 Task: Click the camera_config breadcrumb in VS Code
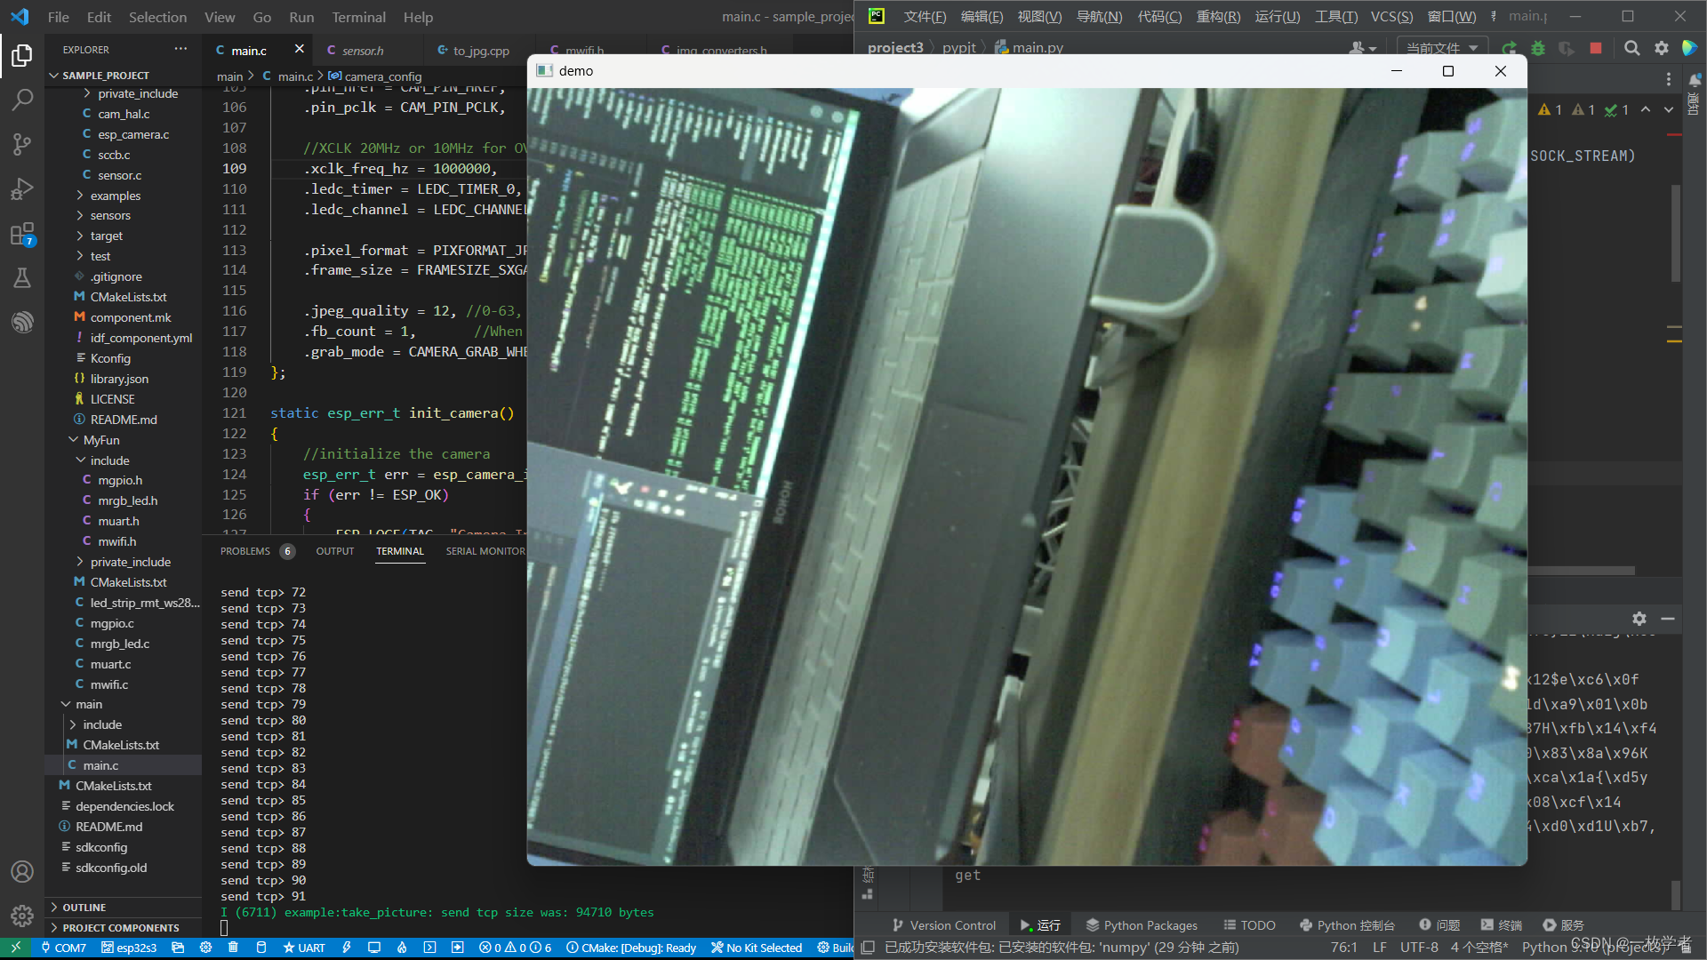tap(375, 76)
